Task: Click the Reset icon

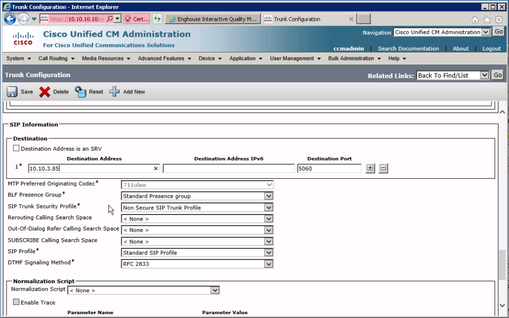Action: click(x=80, y=92)
